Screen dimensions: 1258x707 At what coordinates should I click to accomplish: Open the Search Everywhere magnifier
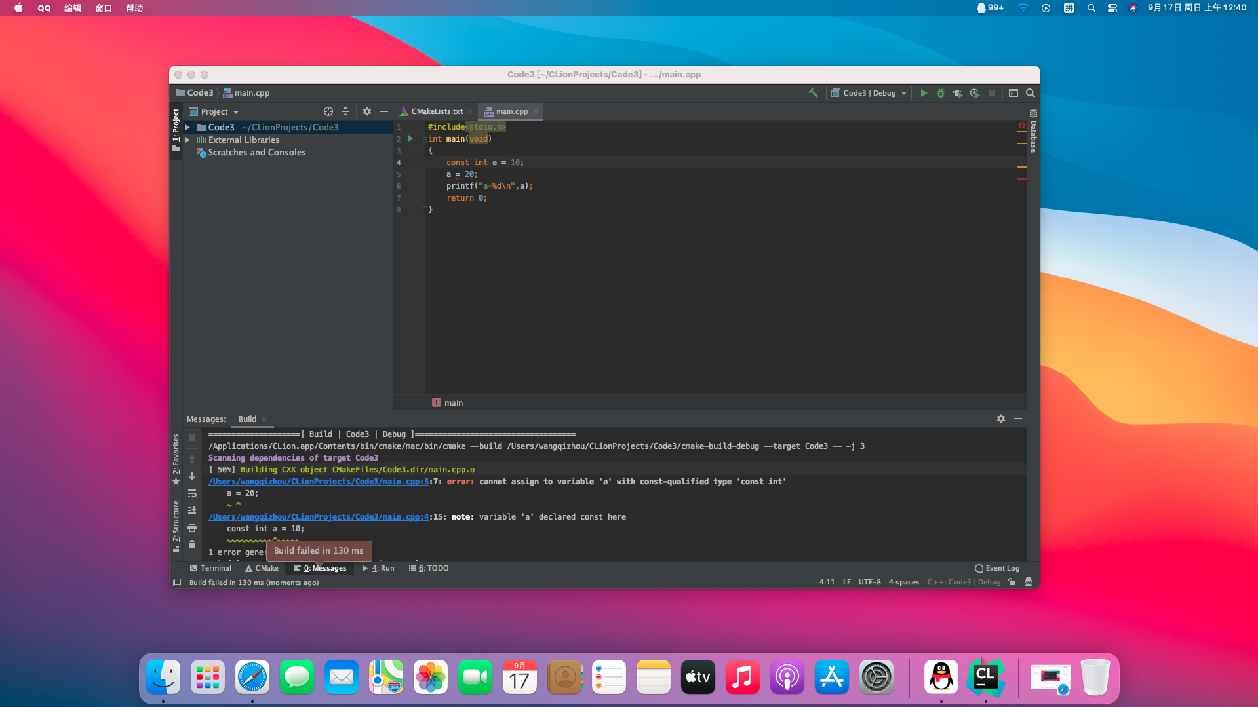[1031, 93]
